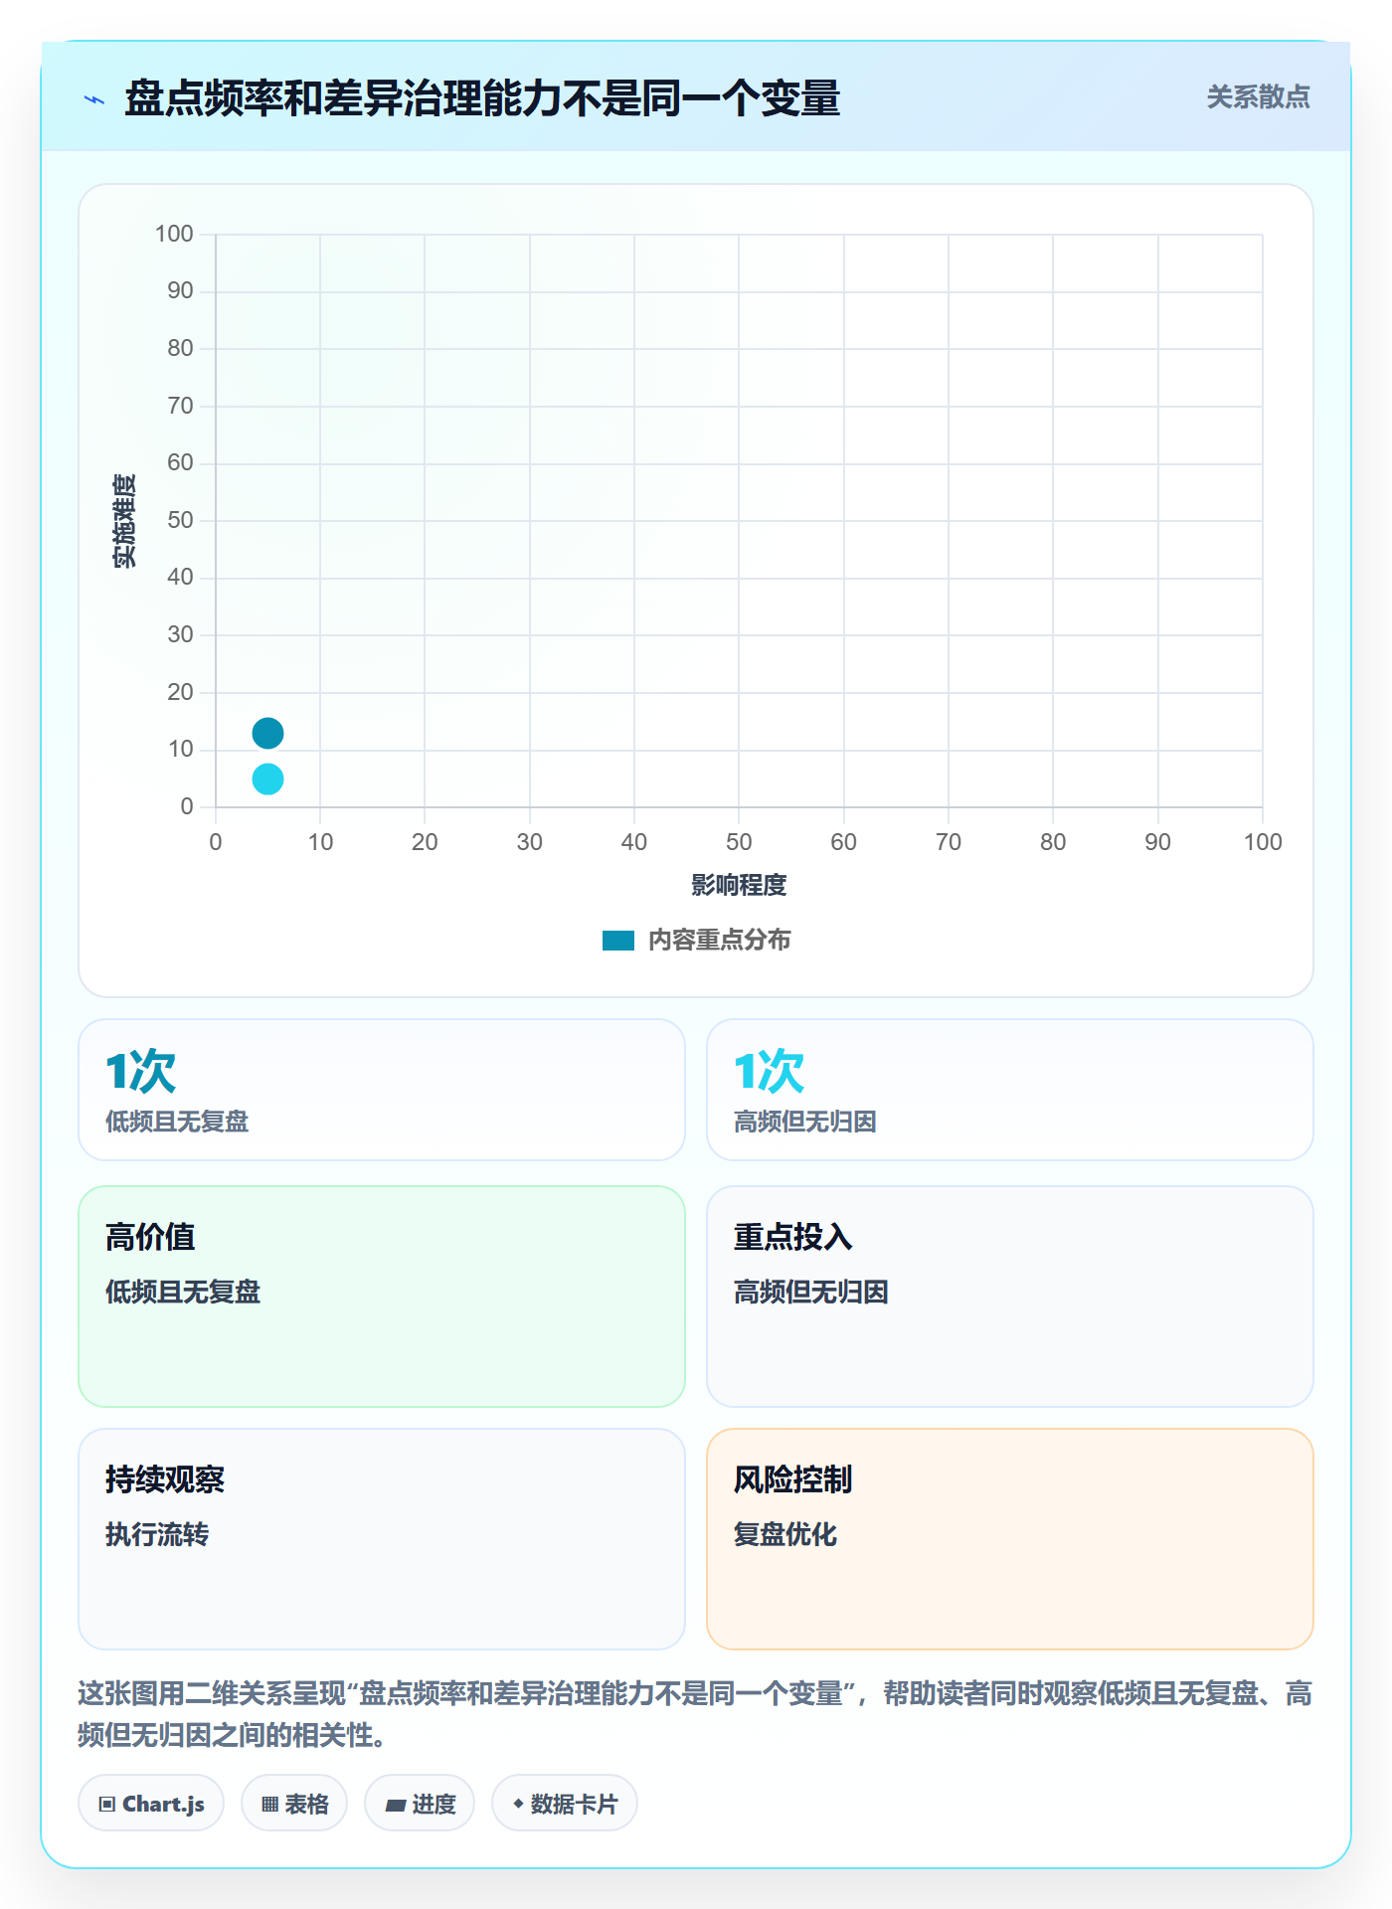Click the x-axis tick label 50

coord(739,843)
